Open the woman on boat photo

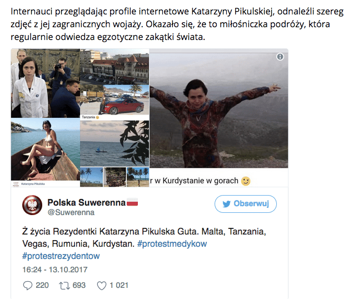tap(46, 149)
